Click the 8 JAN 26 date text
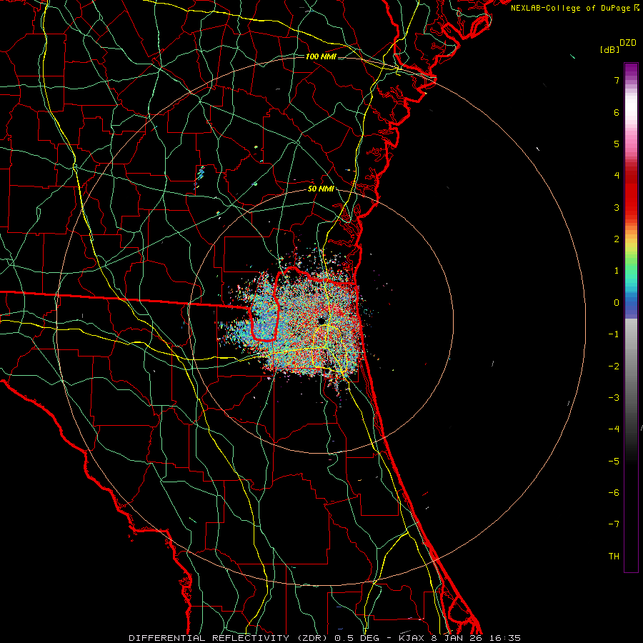Screen dimensions: 643x643 (458, 638)
